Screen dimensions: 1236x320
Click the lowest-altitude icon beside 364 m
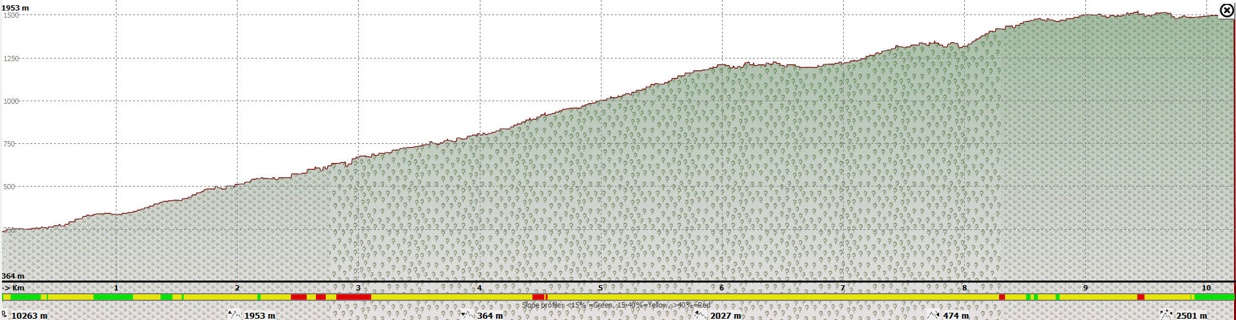click(467, 315)
